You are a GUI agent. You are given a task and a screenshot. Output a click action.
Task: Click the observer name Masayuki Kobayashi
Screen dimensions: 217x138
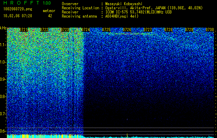pos(124,4)
